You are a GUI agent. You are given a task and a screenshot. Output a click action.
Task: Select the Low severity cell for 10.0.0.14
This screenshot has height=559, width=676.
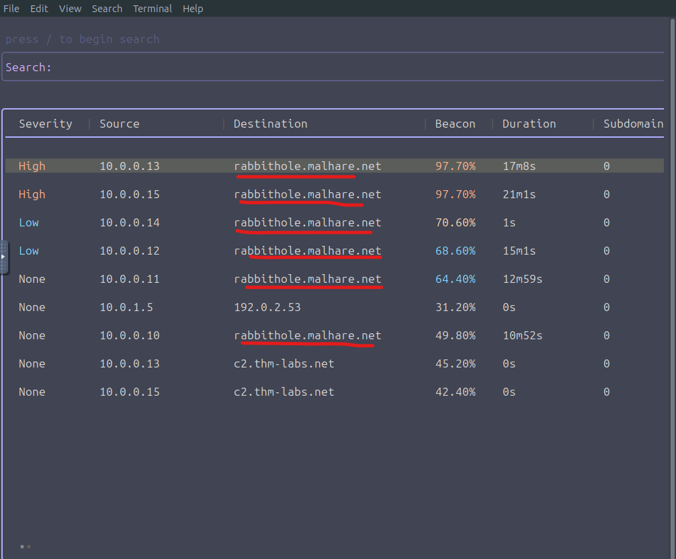(29, 222)
